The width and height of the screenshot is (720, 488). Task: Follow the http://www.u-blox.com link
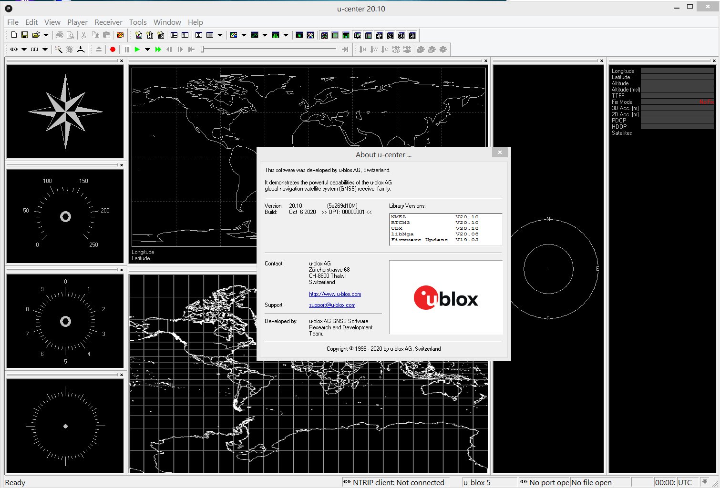click(335, 294)
